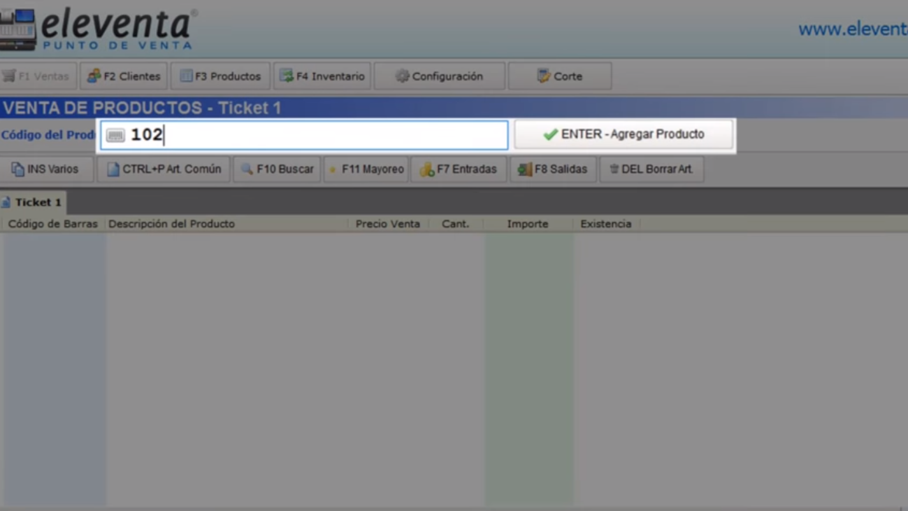Viewport: 908px width, 511px height.
Task: Open Configuración gear settings
Action: coord(440,76)
